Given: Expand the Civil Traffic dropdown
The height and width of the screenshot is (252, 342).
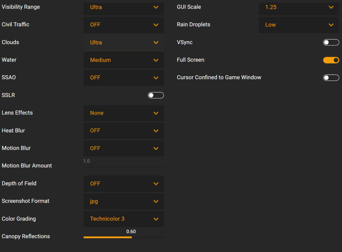Looking at the screenshot, I should (123, 25).
